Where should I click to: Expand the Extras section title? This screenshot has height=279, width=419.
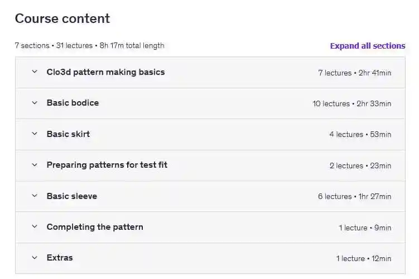(x=60, y=258)
